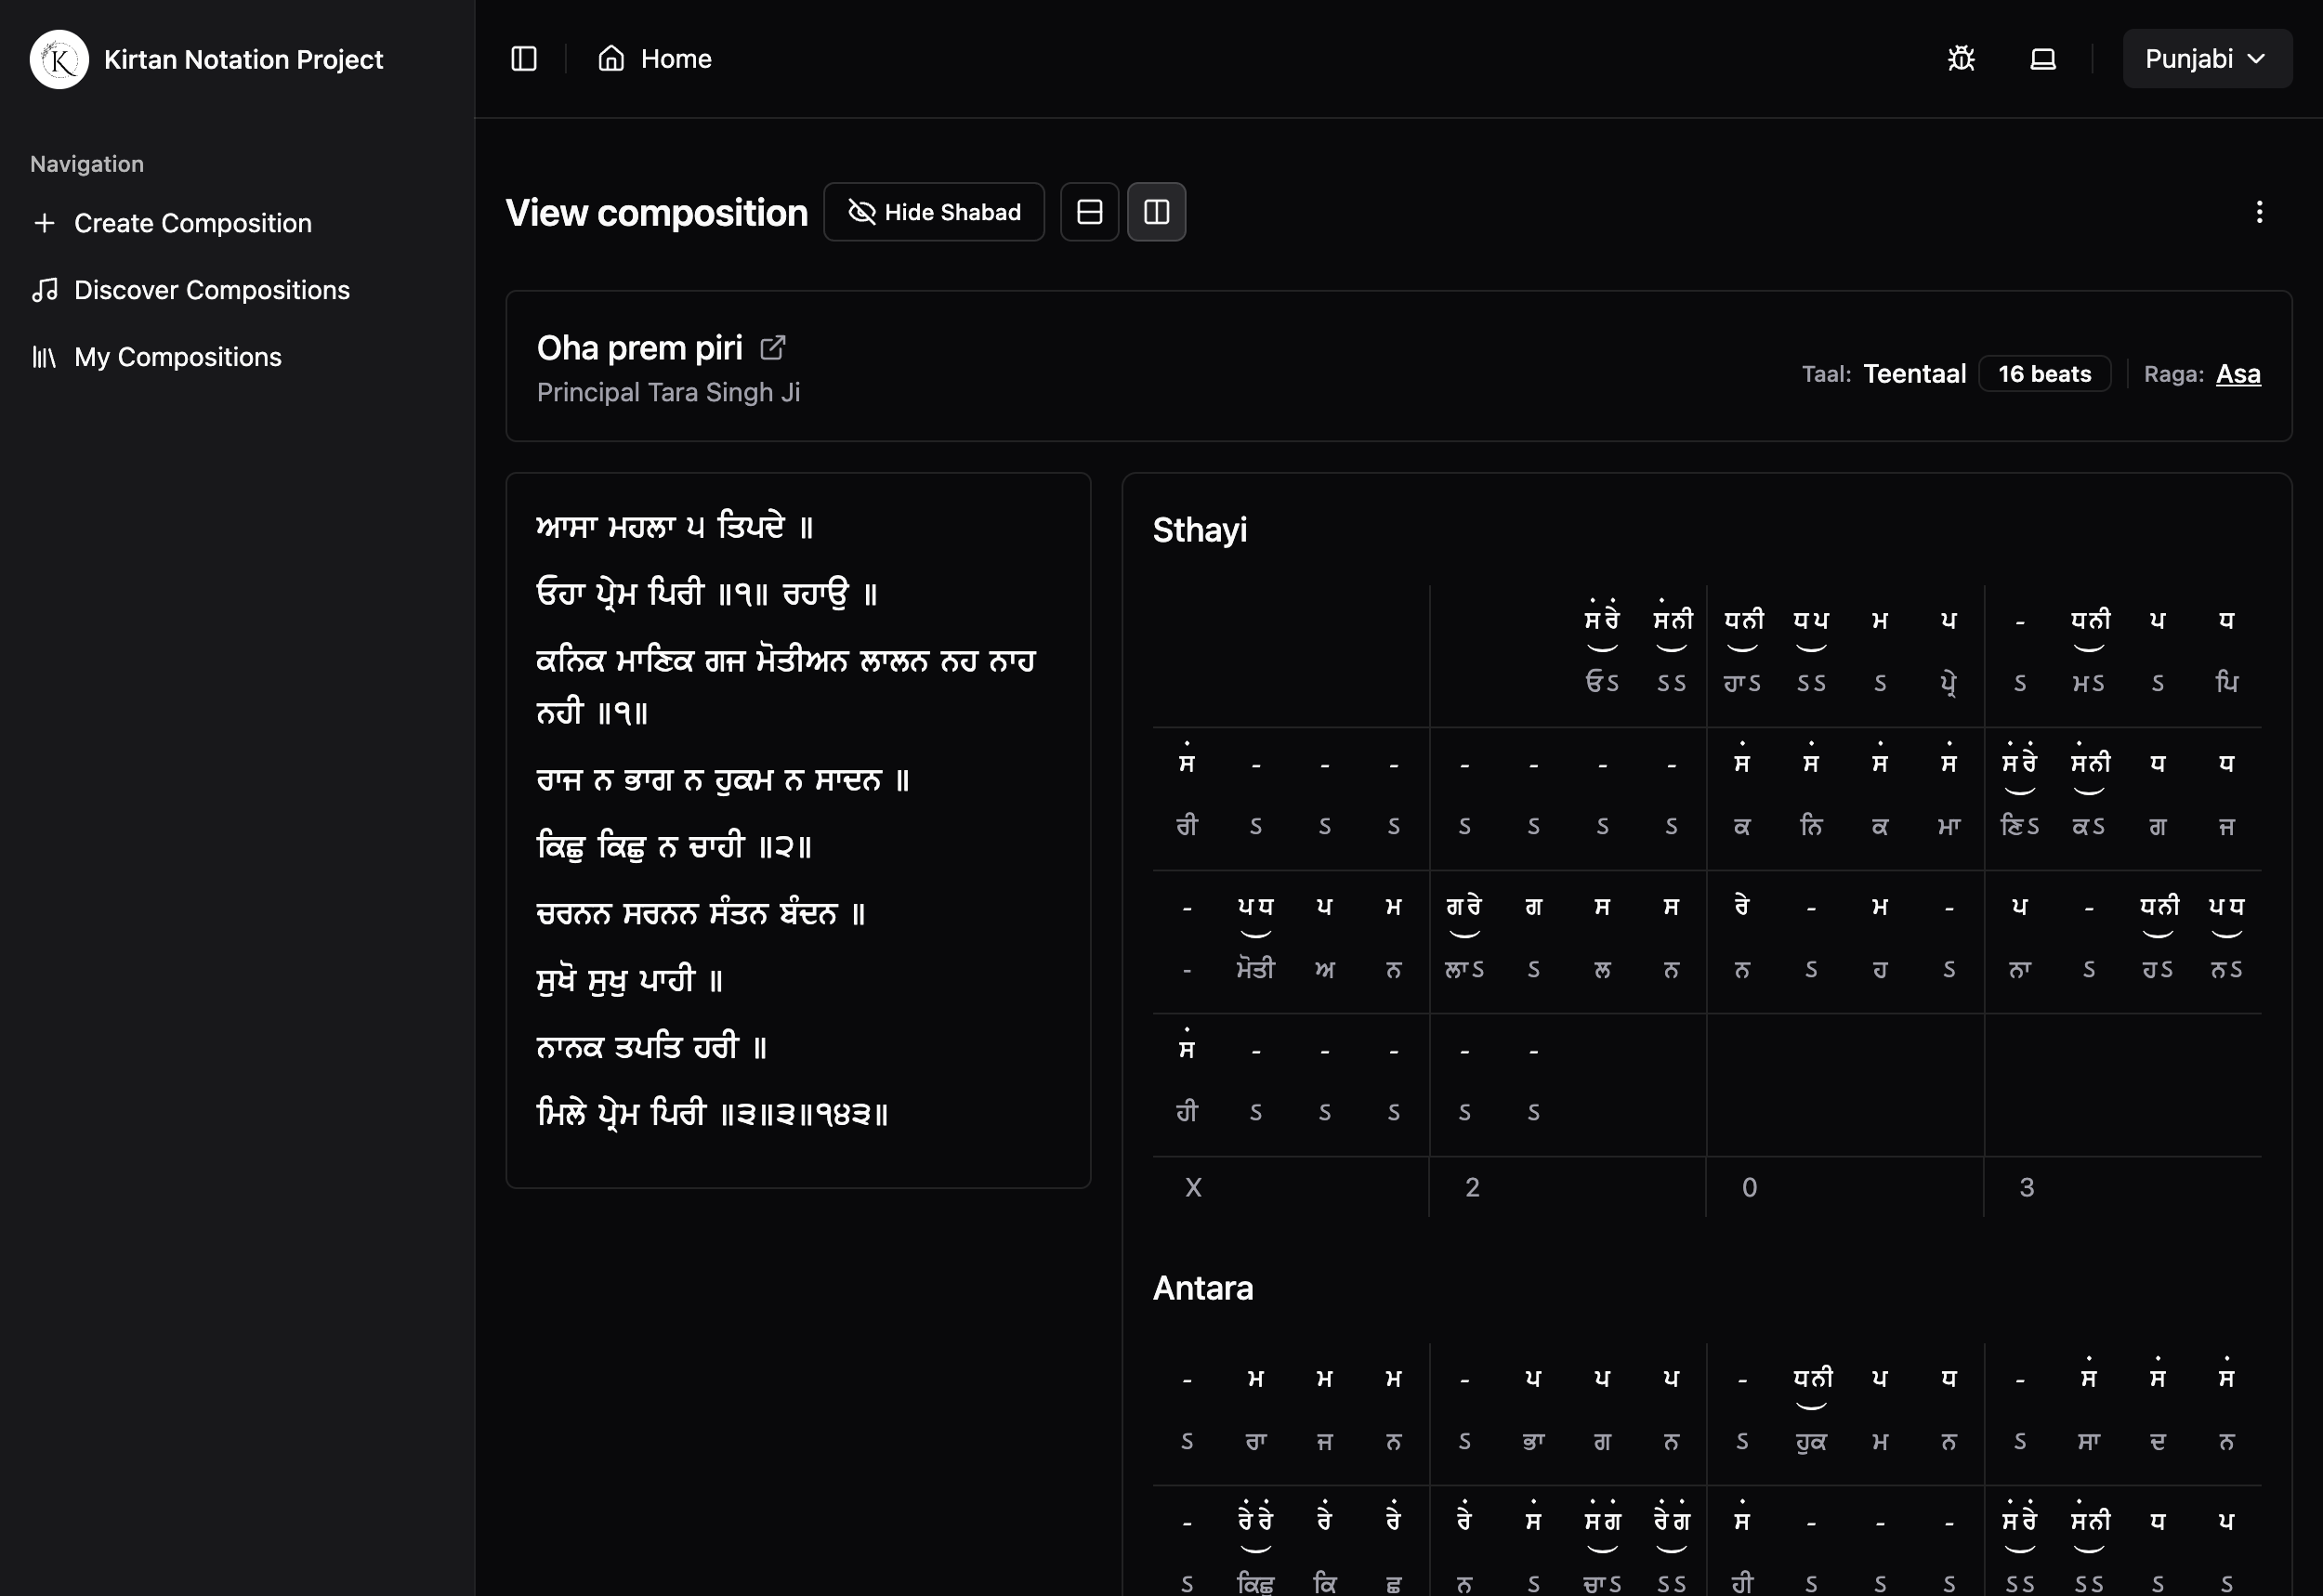Click the Home breadcrumb link
The height and width of the screenshot is (1596, 2323).
click(676, 59)
